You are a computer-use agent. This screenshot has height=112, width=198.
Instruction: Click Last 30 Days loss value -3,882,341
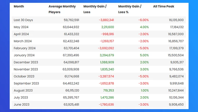point(106,20)
